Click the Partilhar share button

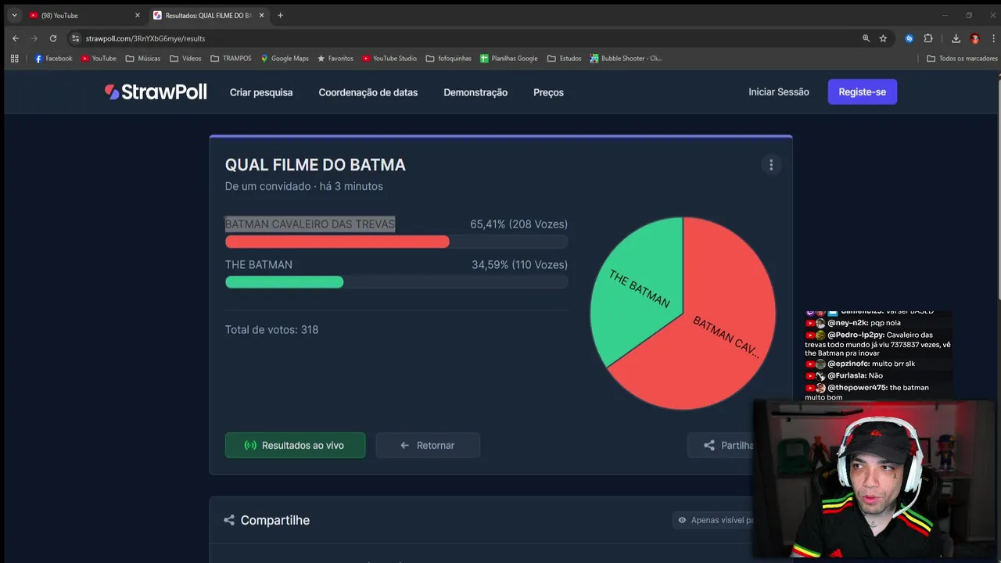pyautogui.click(x=721, y=445)
